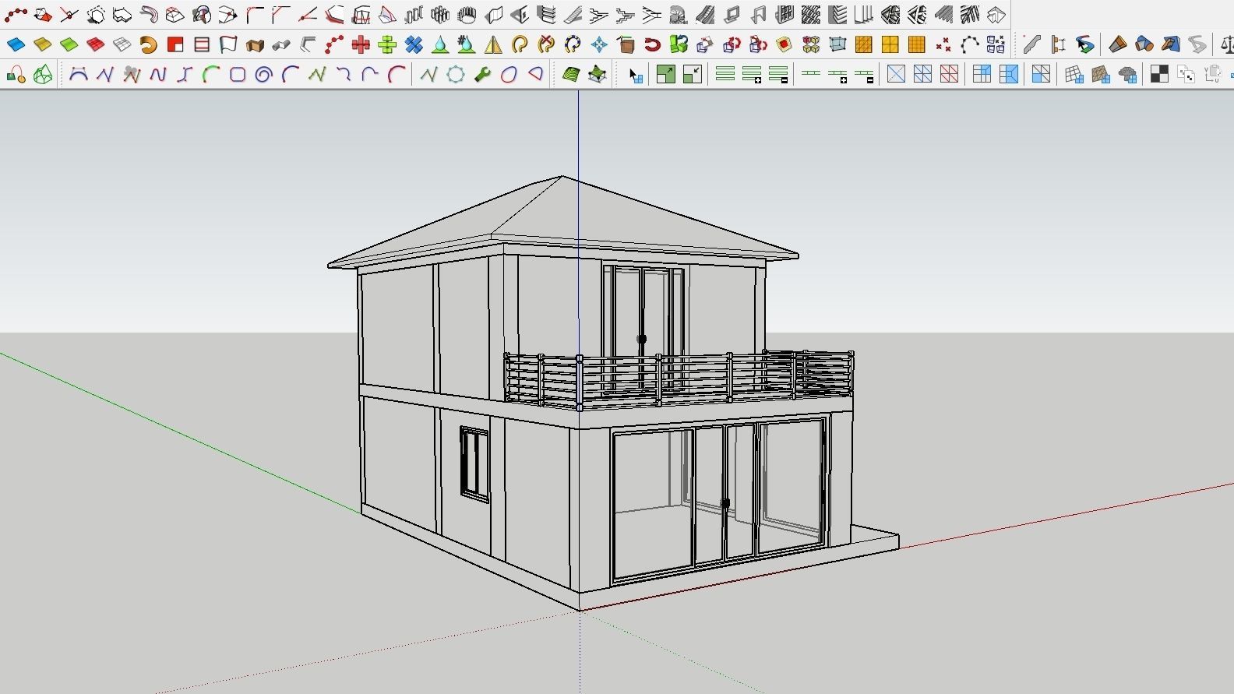Image resolution: width=1234 pixels, height=694 pixels.
Task: Select the red grid surface icon
Action: (x=96, y=44)
